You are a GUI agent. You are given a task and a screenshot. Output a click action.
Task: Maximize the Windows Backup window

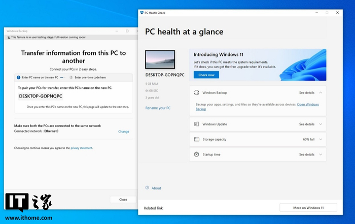(x=127, y=31)
